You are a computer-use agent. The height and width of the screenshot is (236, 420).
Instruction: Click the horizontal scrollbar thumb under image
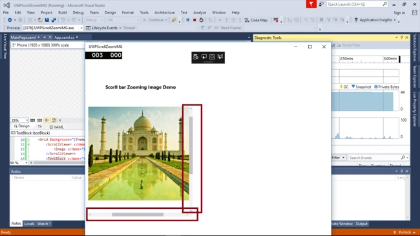tap(138, 215)
